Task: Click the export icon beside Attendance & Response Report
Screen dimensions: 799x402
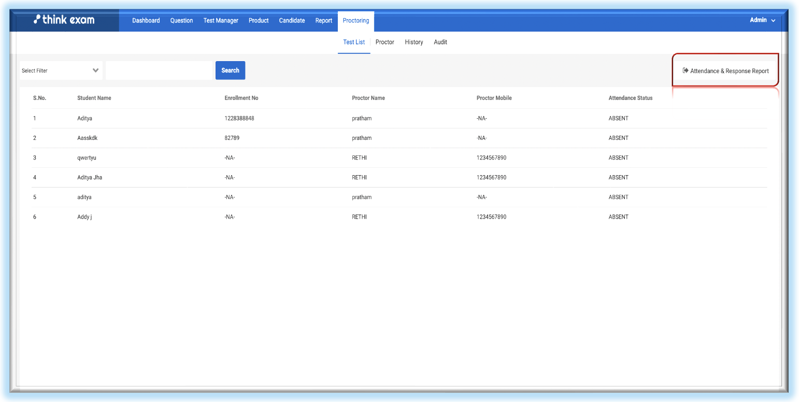Action: [686, 70]
